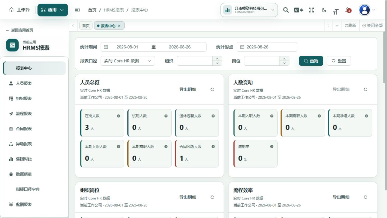Switch language with the 中 icon
The width and height of the screenshot is (387, 218).
pos(299,10)
